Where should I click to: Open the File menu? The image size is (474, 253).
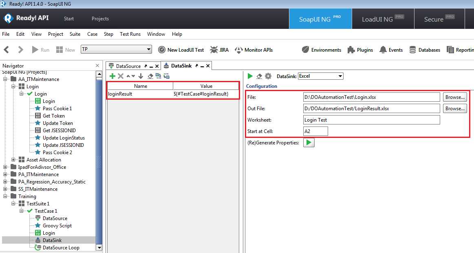[6, 34]
